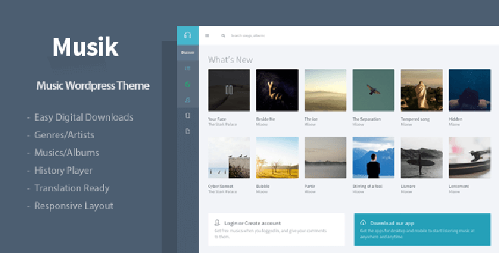Click the magnifier search icon
This screenshot has height=253, width=499.
click(223, 36)
